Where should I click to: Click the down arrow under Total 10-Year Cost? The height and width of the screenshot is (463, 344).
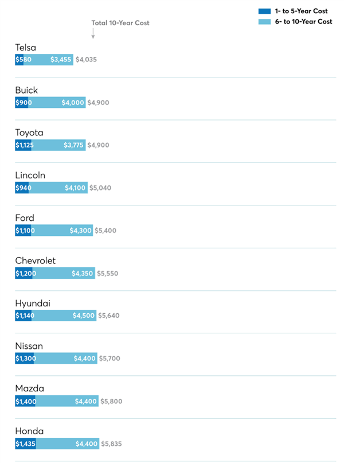(93, 34)
